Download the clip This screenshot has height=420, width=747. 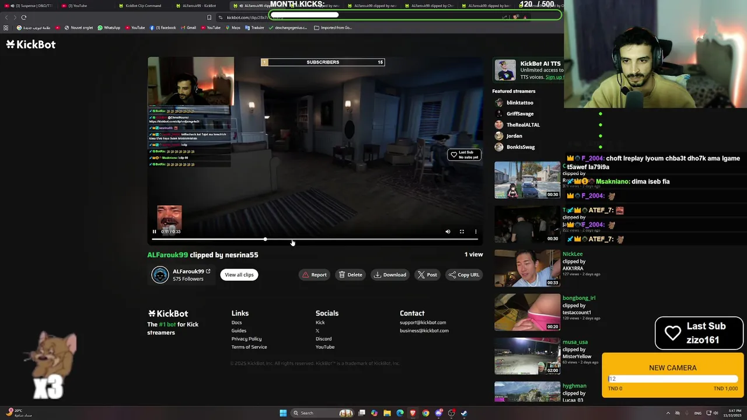[390, 275]
